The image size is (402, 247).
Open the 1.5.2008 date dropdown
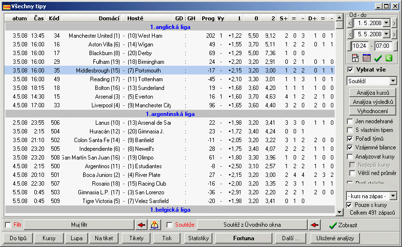point(387,23)
